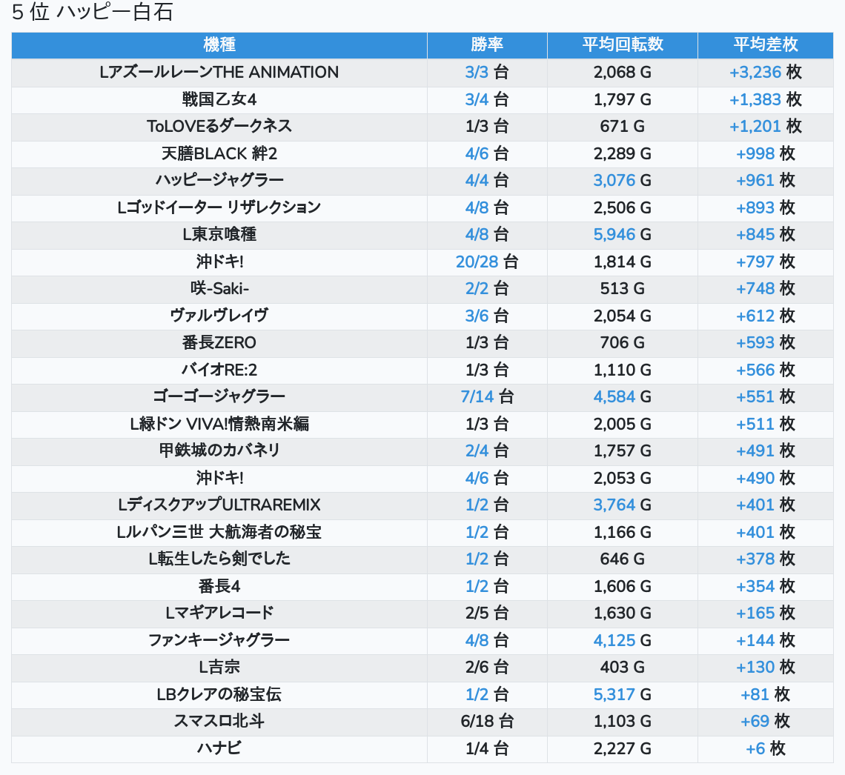Click the 1/4 台 win rate value
The height and width of the screenshot is (775, 845).
point(487,749)
